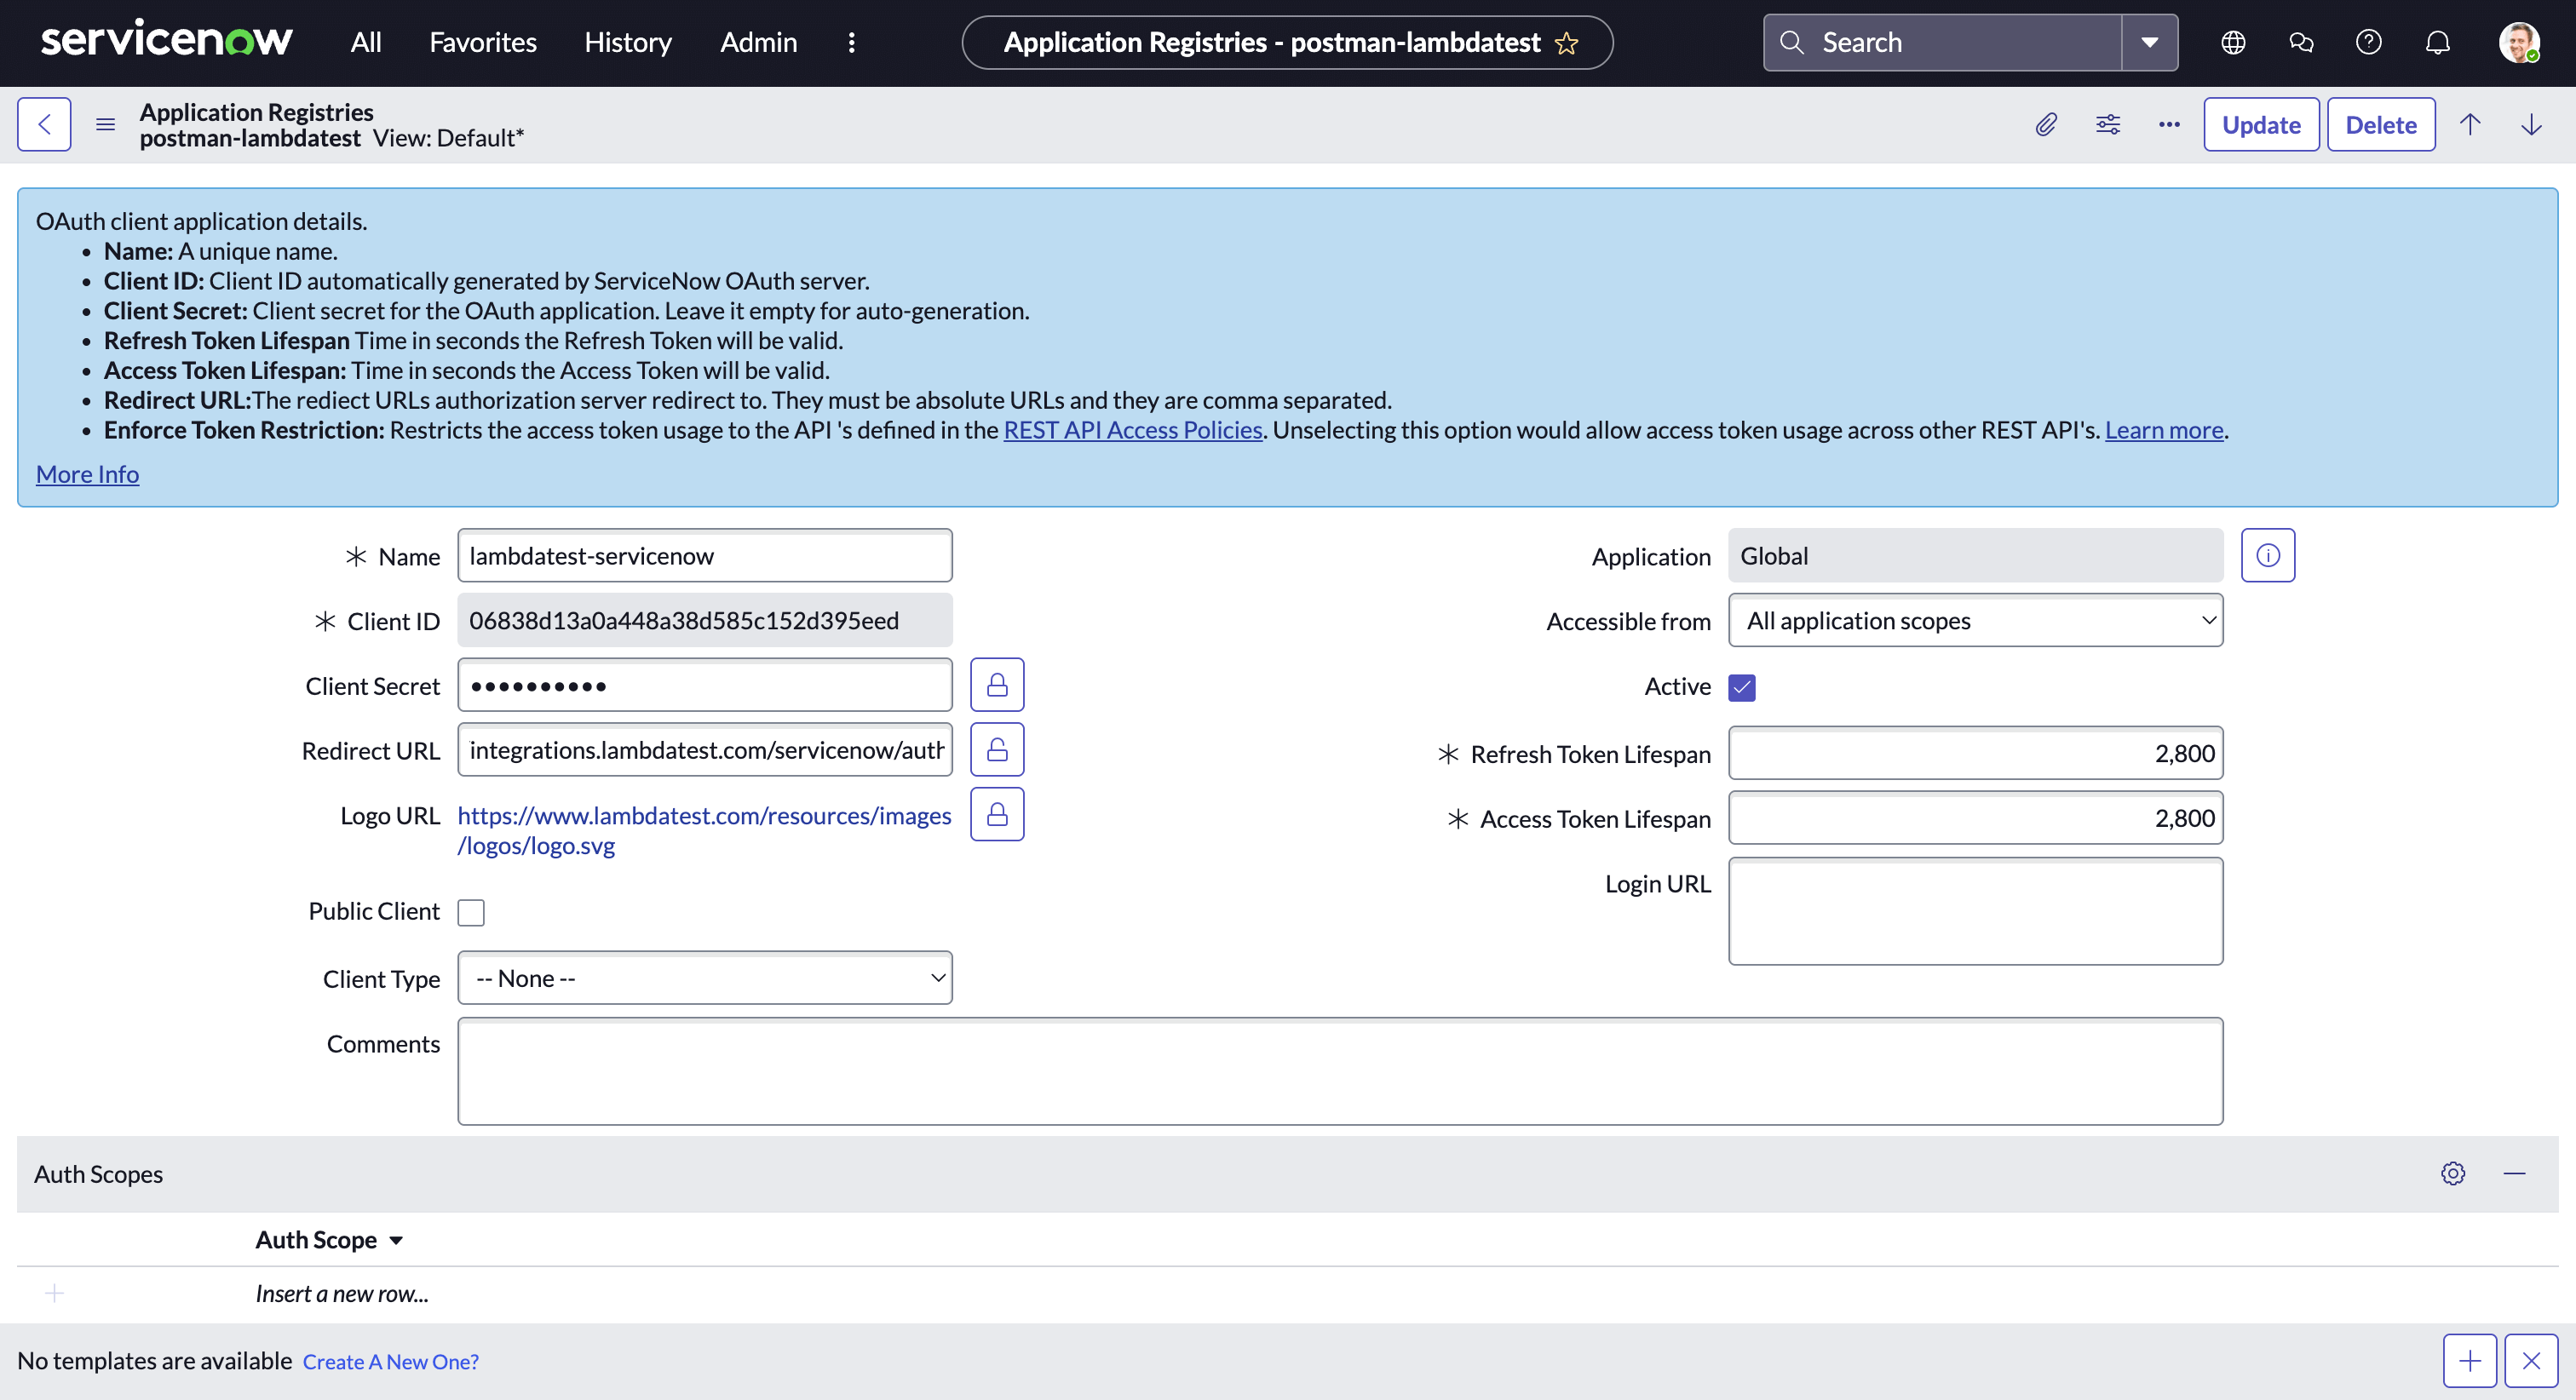Open the notifications bell
2576x1400 pixels.
2438,42
